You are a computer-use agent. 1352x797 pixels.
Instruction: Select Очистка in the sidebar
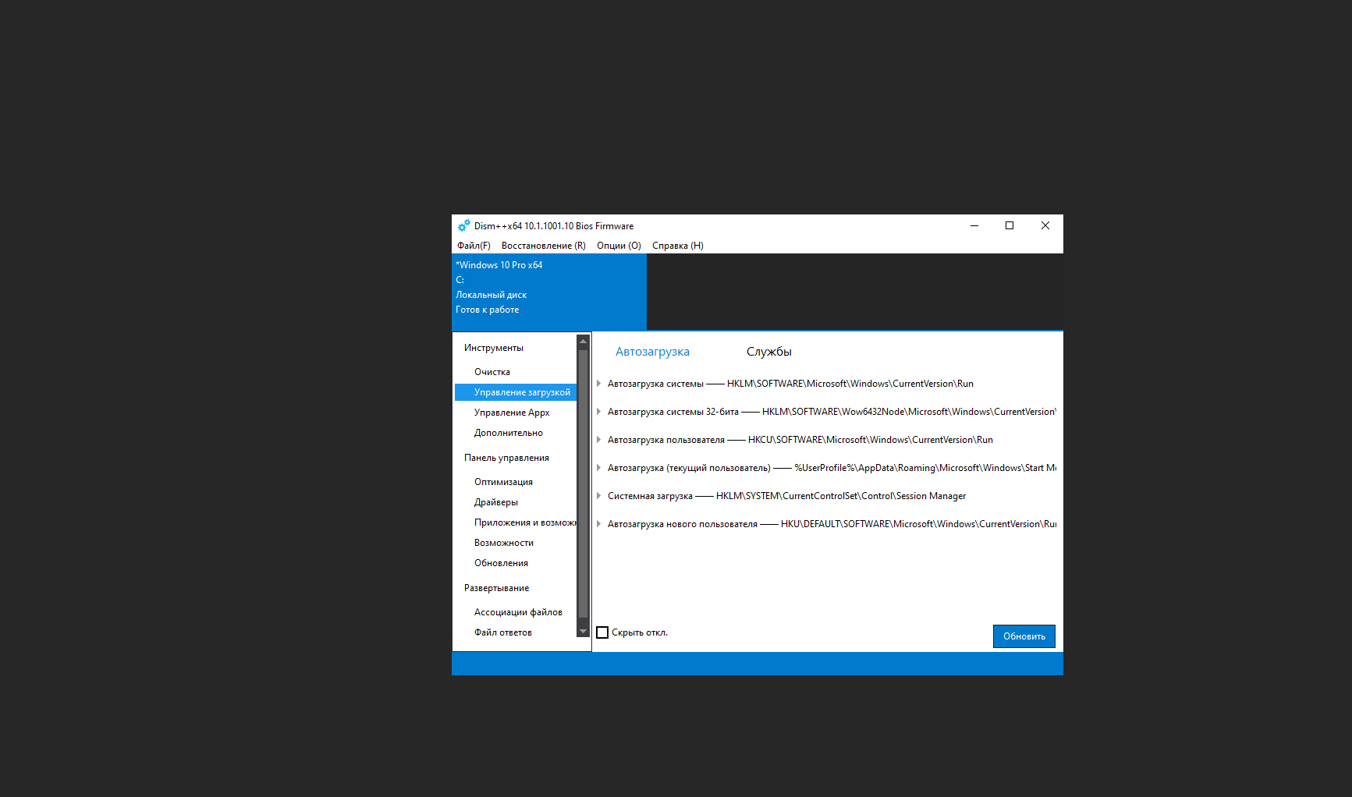(492, 372)
